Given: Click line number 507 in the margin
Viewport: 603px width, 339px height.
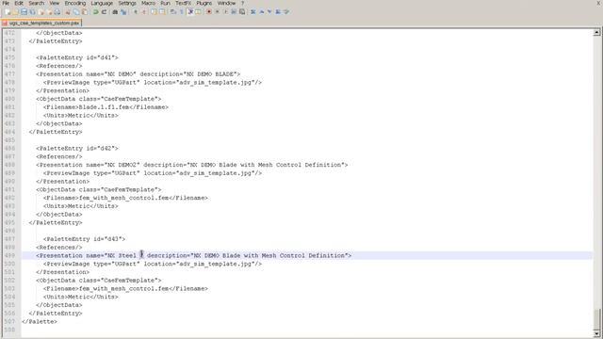Looking at the screenshot, I should (10, 322).
